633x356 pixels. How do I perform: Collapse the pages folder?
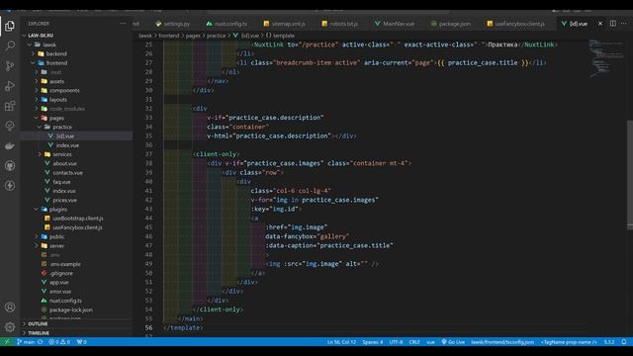[x=77, y=118]
